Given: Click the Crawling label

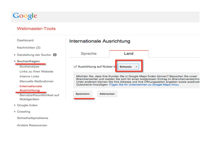Looking at the screenshot, I should 24,112.
